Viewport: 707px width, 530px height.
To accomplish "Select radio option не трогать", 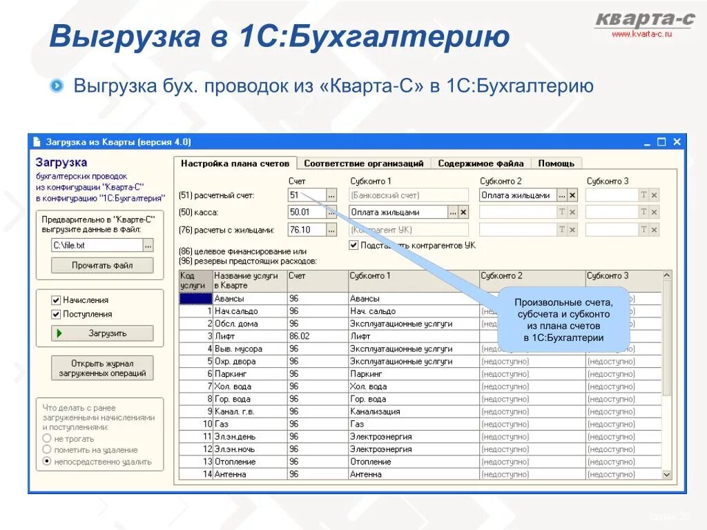I will coord(47,438).
